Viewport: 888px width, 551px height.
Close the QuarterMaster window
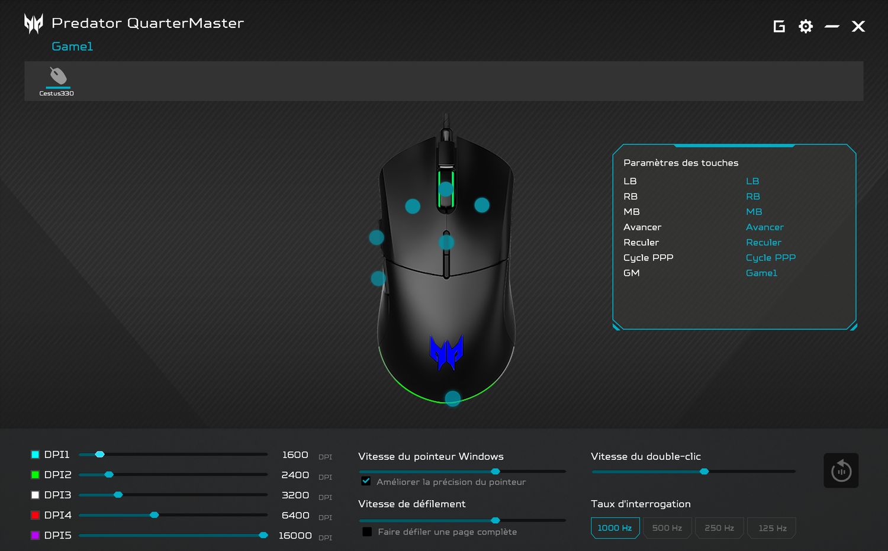click(858, 26)
